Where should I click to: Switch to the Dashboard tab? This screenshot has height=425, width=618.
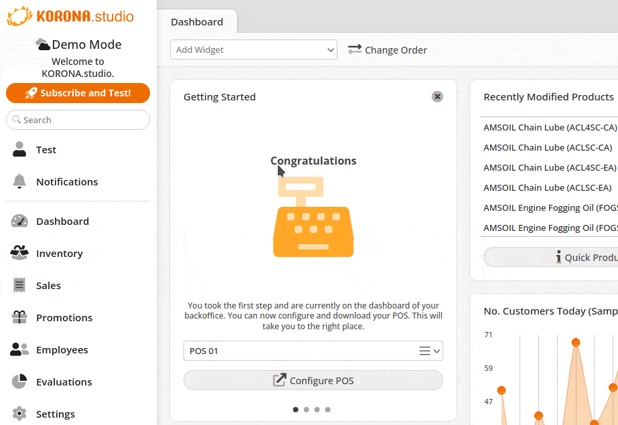click(x=197, y=21)
